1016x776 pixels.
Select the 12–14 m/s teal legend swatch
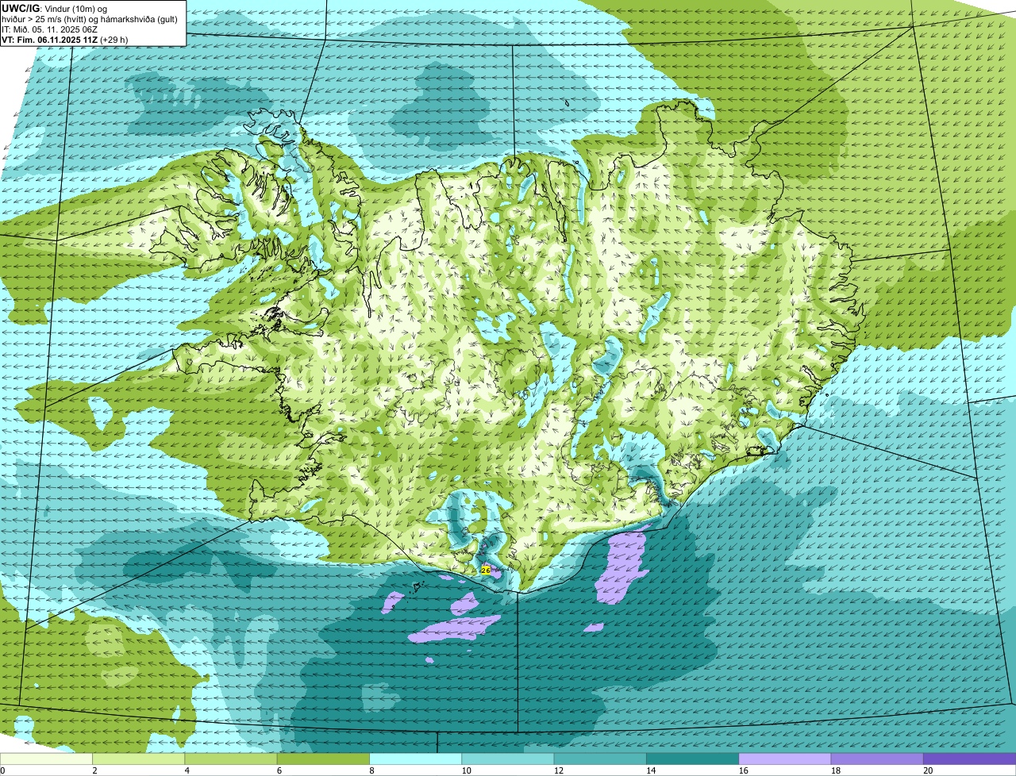tap(600, 759)
